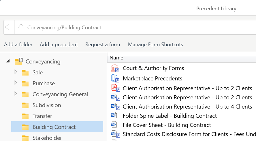Click the Standard Costs Disclosure Form Word icon

click(116, 134)
